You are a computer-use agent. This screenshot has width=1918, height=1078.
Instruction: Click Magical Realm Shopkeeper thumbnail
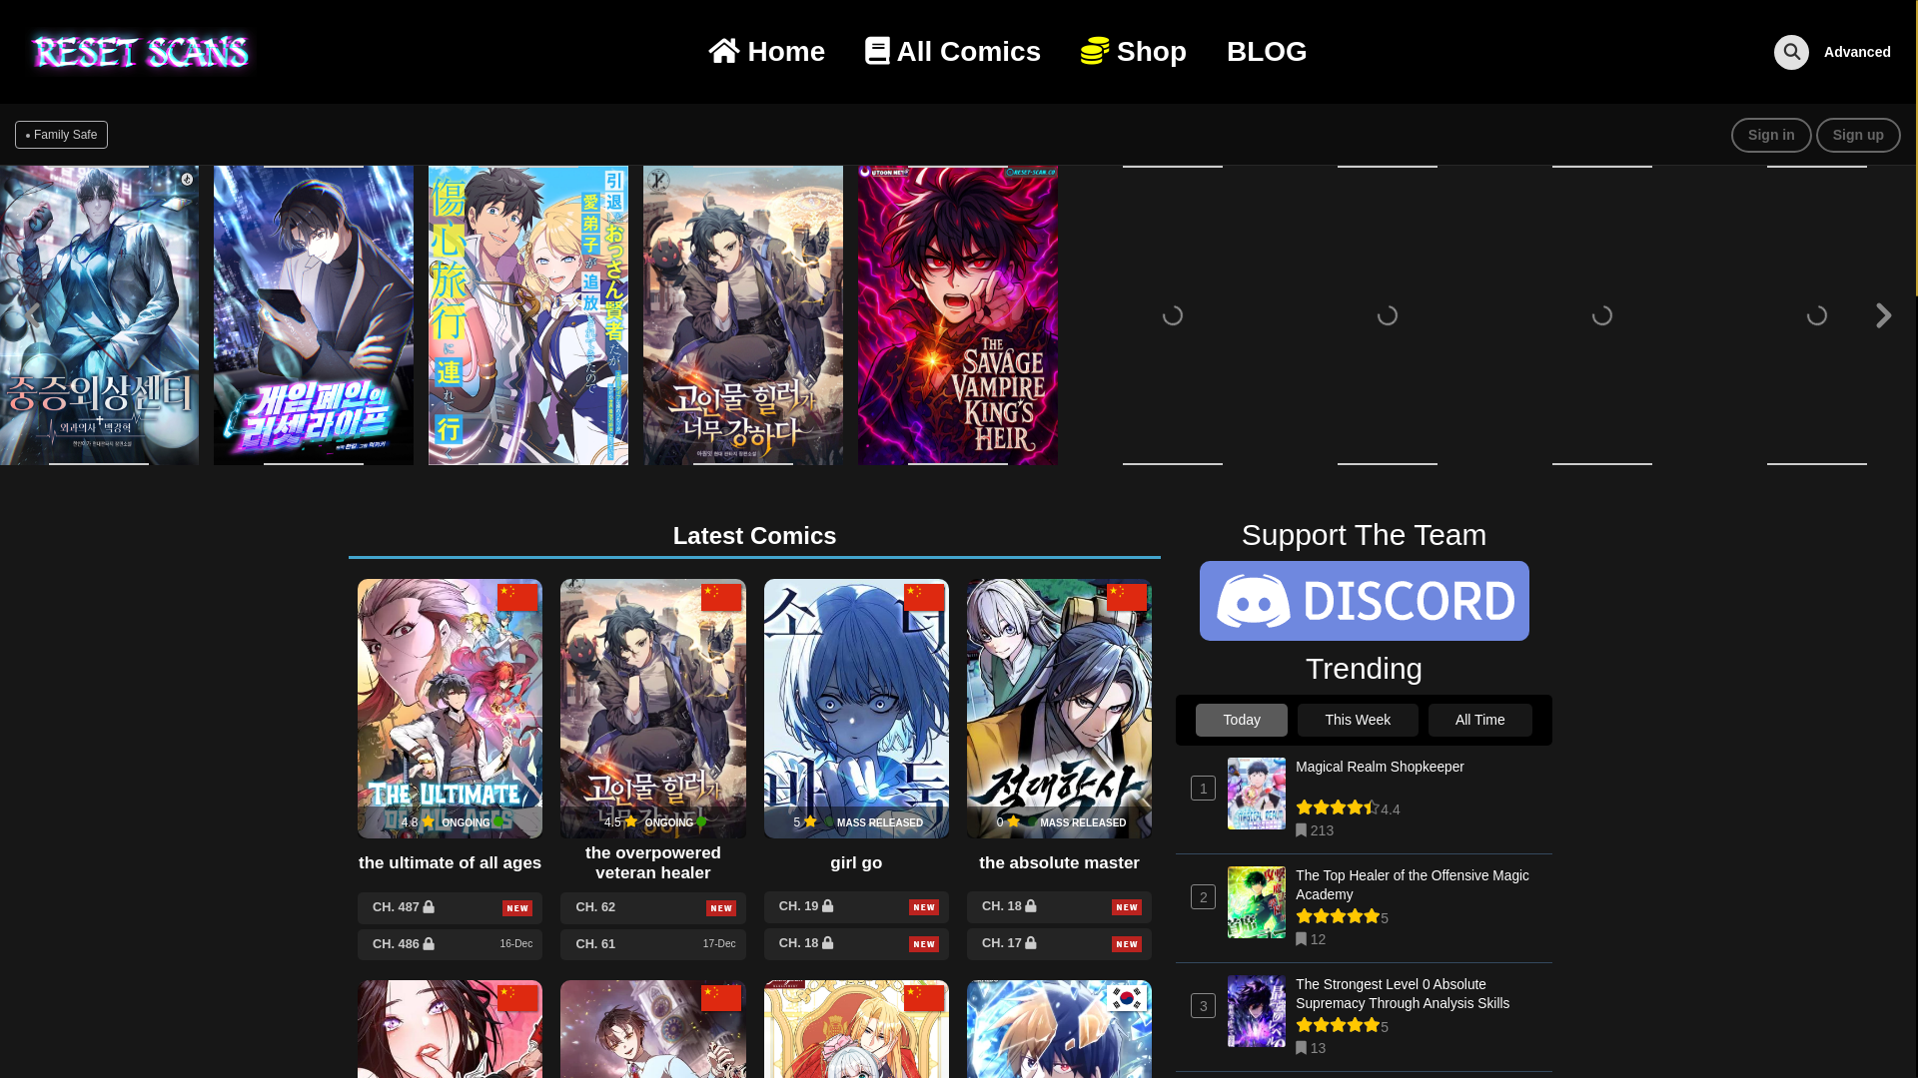(x=1257, y=794)
